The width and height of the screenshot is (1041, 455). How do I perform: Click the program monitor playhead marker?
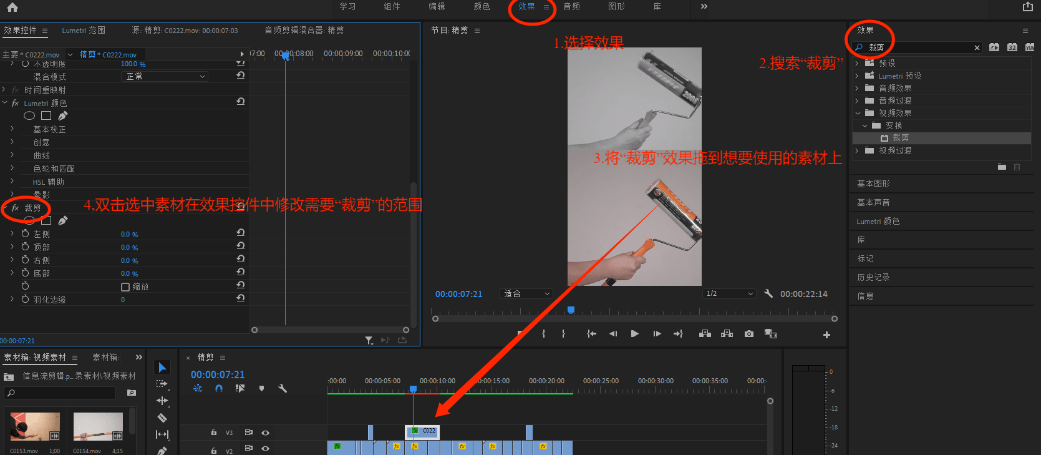tap(570, 310)
